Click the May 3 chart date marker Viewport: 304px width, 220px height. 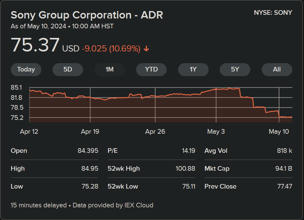(x=216, y=132)
